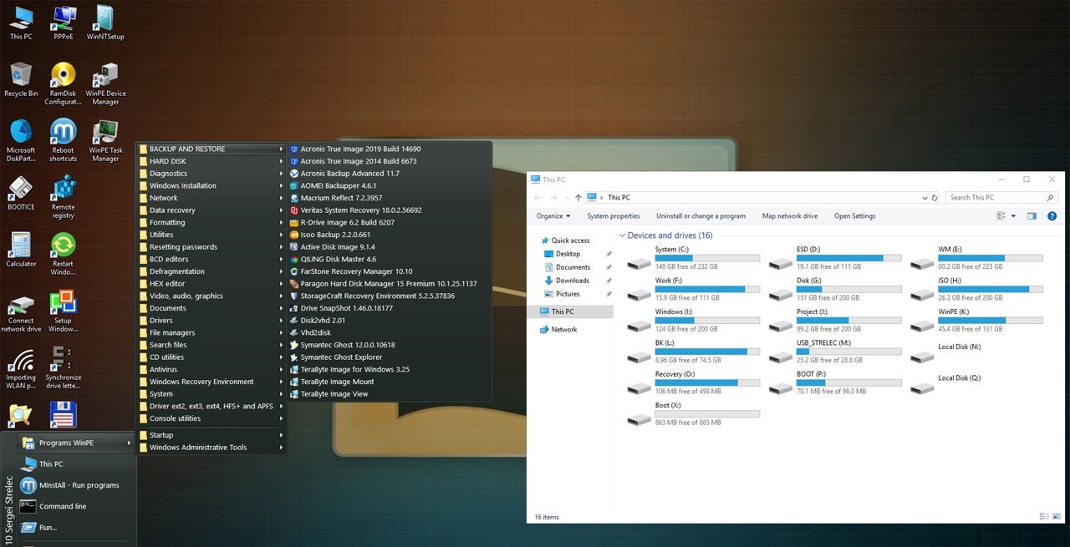Open Synchronize drive letters icon

64,367
